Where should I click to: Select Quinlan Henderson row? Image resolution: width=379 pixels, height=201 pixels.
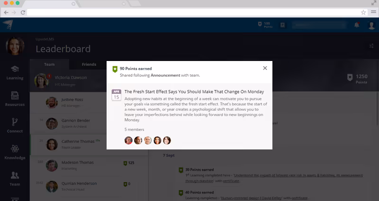tap(89, 186)
